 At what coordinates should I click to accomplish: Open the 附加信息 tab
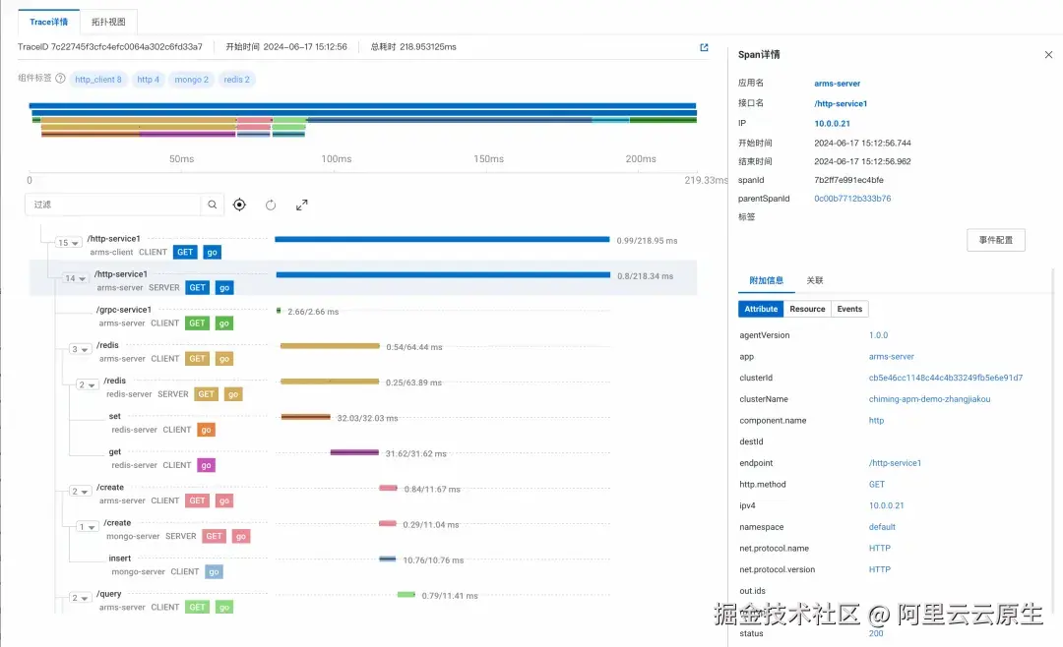(x=766, y=280)
